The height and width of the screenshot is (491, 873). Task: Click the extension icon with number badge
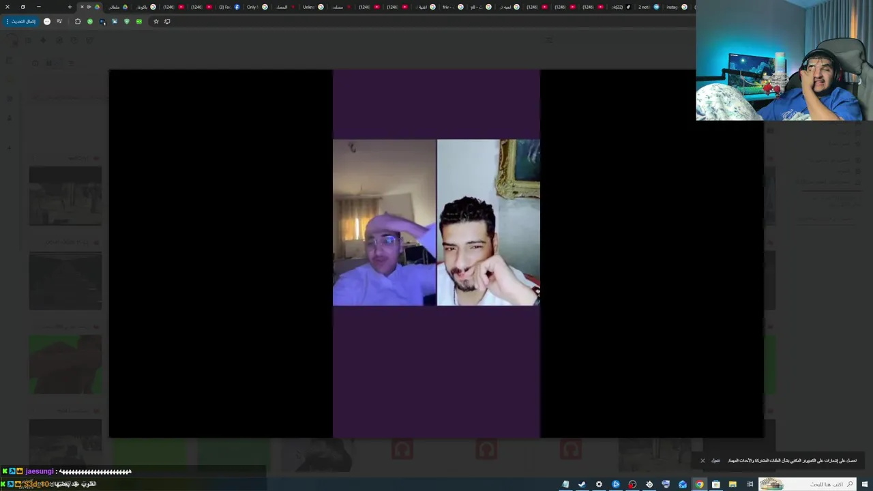point(102,22)
